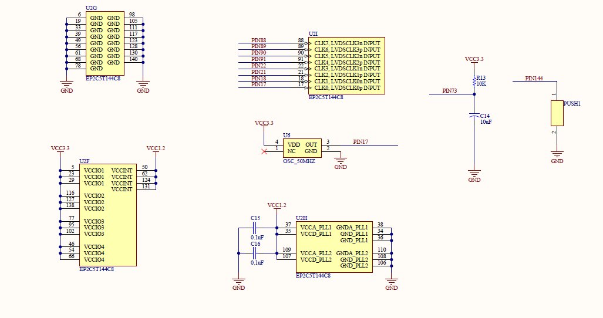
Task: Click the OUT pin name on U6
Action: click(311, 145)
